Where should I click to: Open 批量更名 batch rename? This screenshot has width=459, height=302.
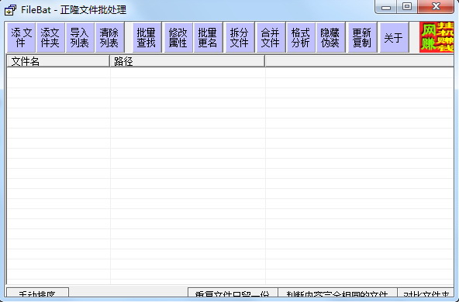(208, 37)
